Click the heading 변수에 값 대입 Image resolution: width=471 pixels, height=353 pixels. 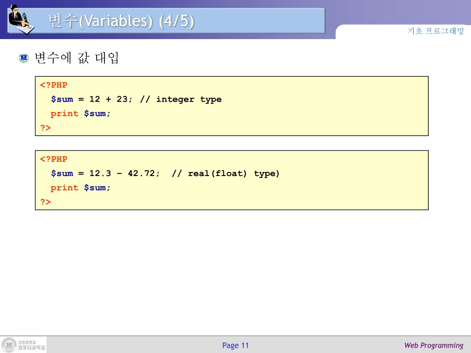(77, 57)
